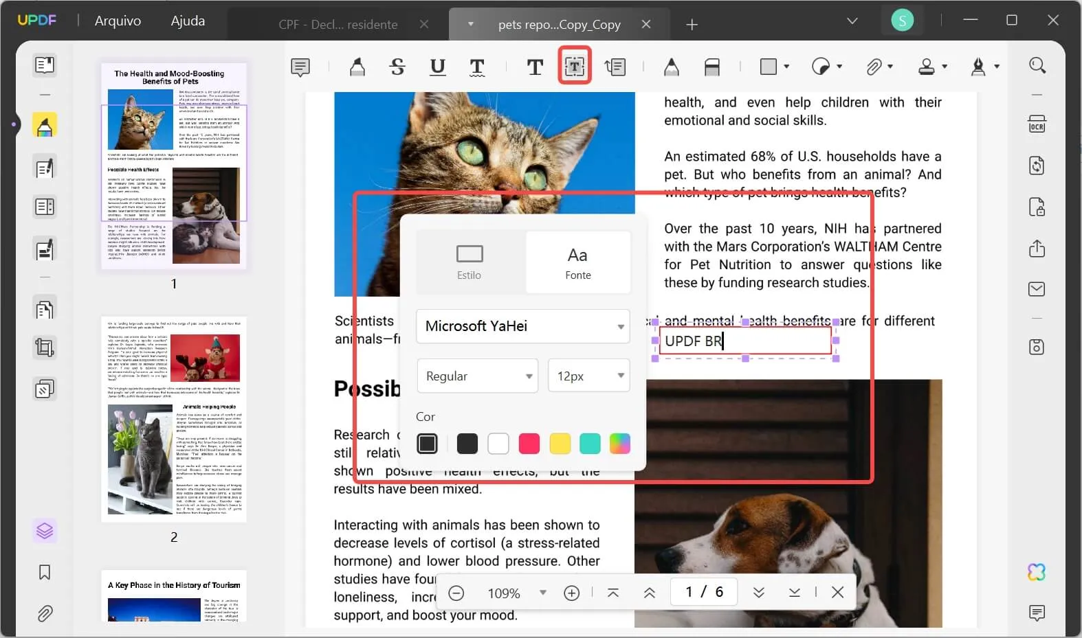The image size is (1082, 638).
Task: Expand the signature pen dropdown arrow
Action: [997, 67]
